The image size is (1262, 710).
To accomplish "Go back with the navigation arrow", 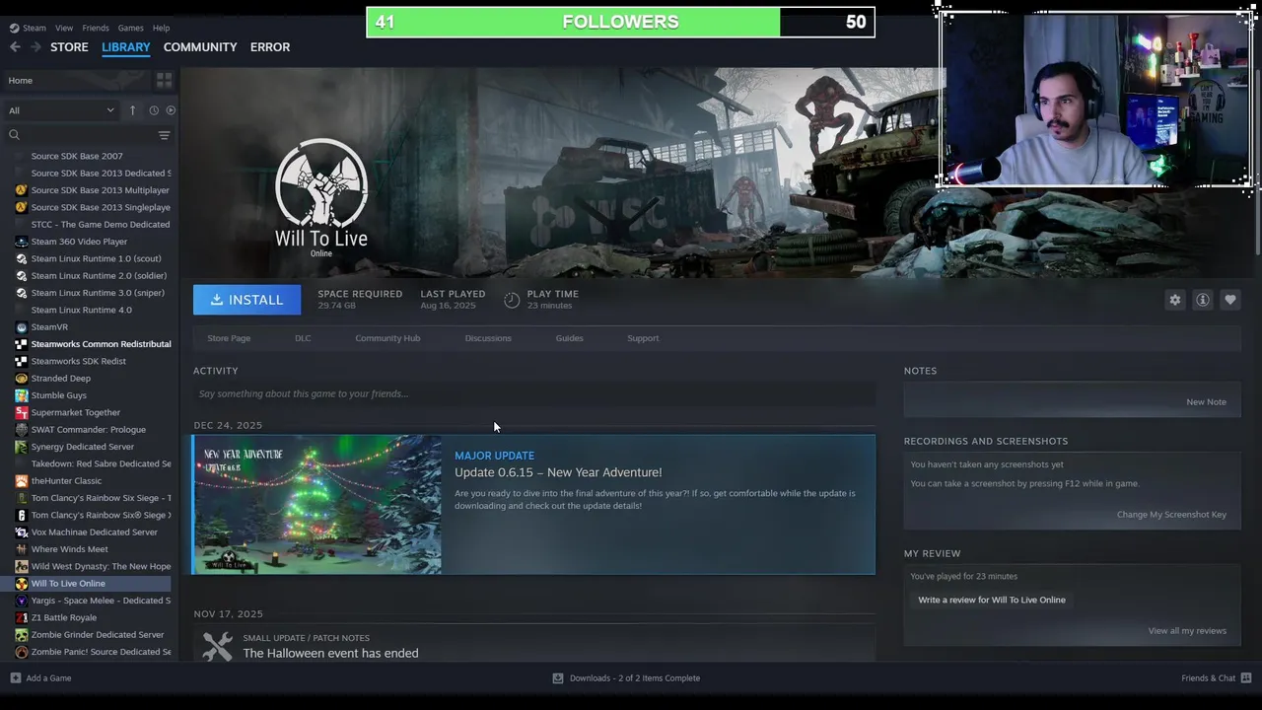I will pos(15,46).
